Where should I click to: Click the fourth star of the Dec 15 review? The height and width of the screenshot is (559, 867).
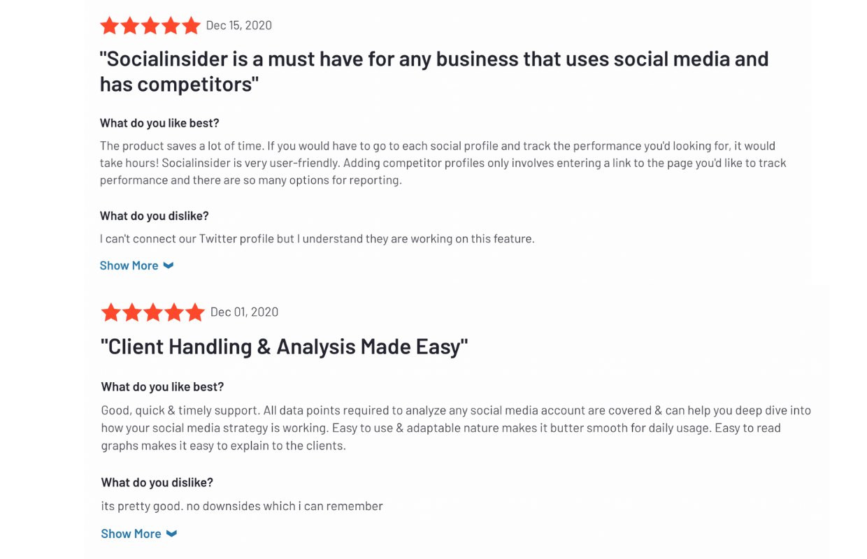[171, 26]
